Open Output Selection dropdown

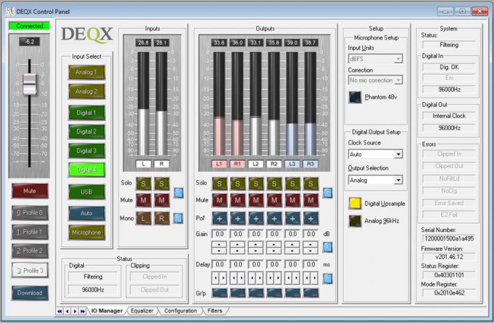coord(398,180)
